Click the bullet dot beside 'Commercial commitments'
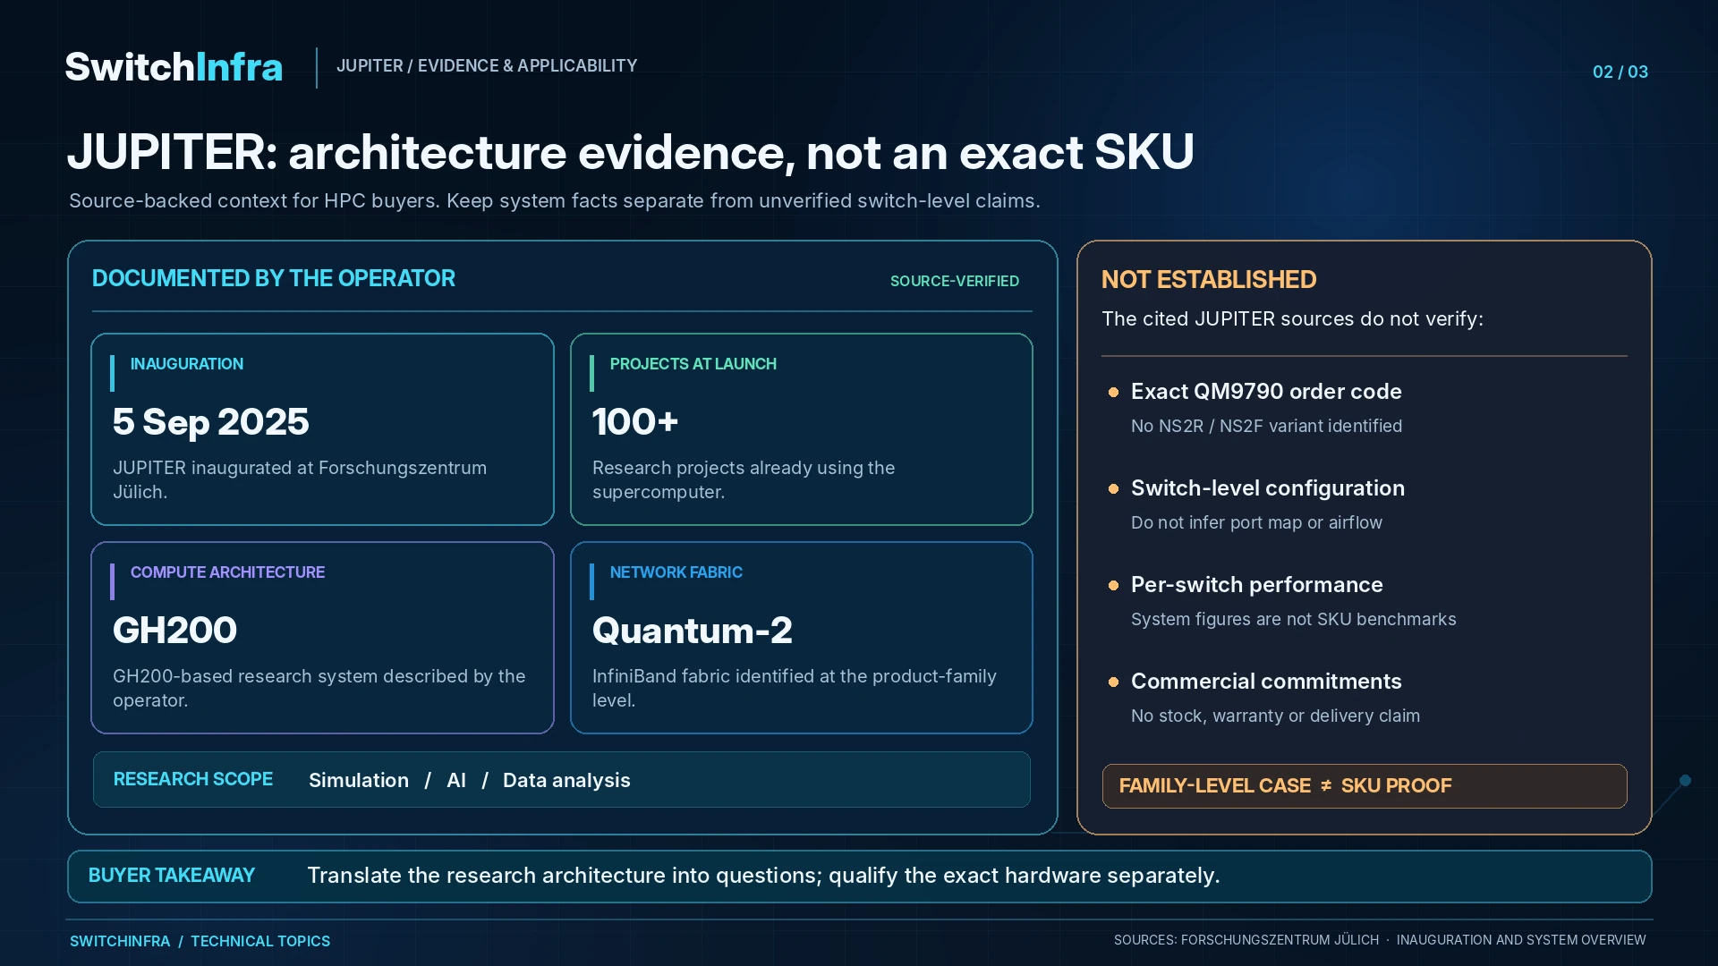The height and width of the screenshot is (966, 1718). [1114, 682]
